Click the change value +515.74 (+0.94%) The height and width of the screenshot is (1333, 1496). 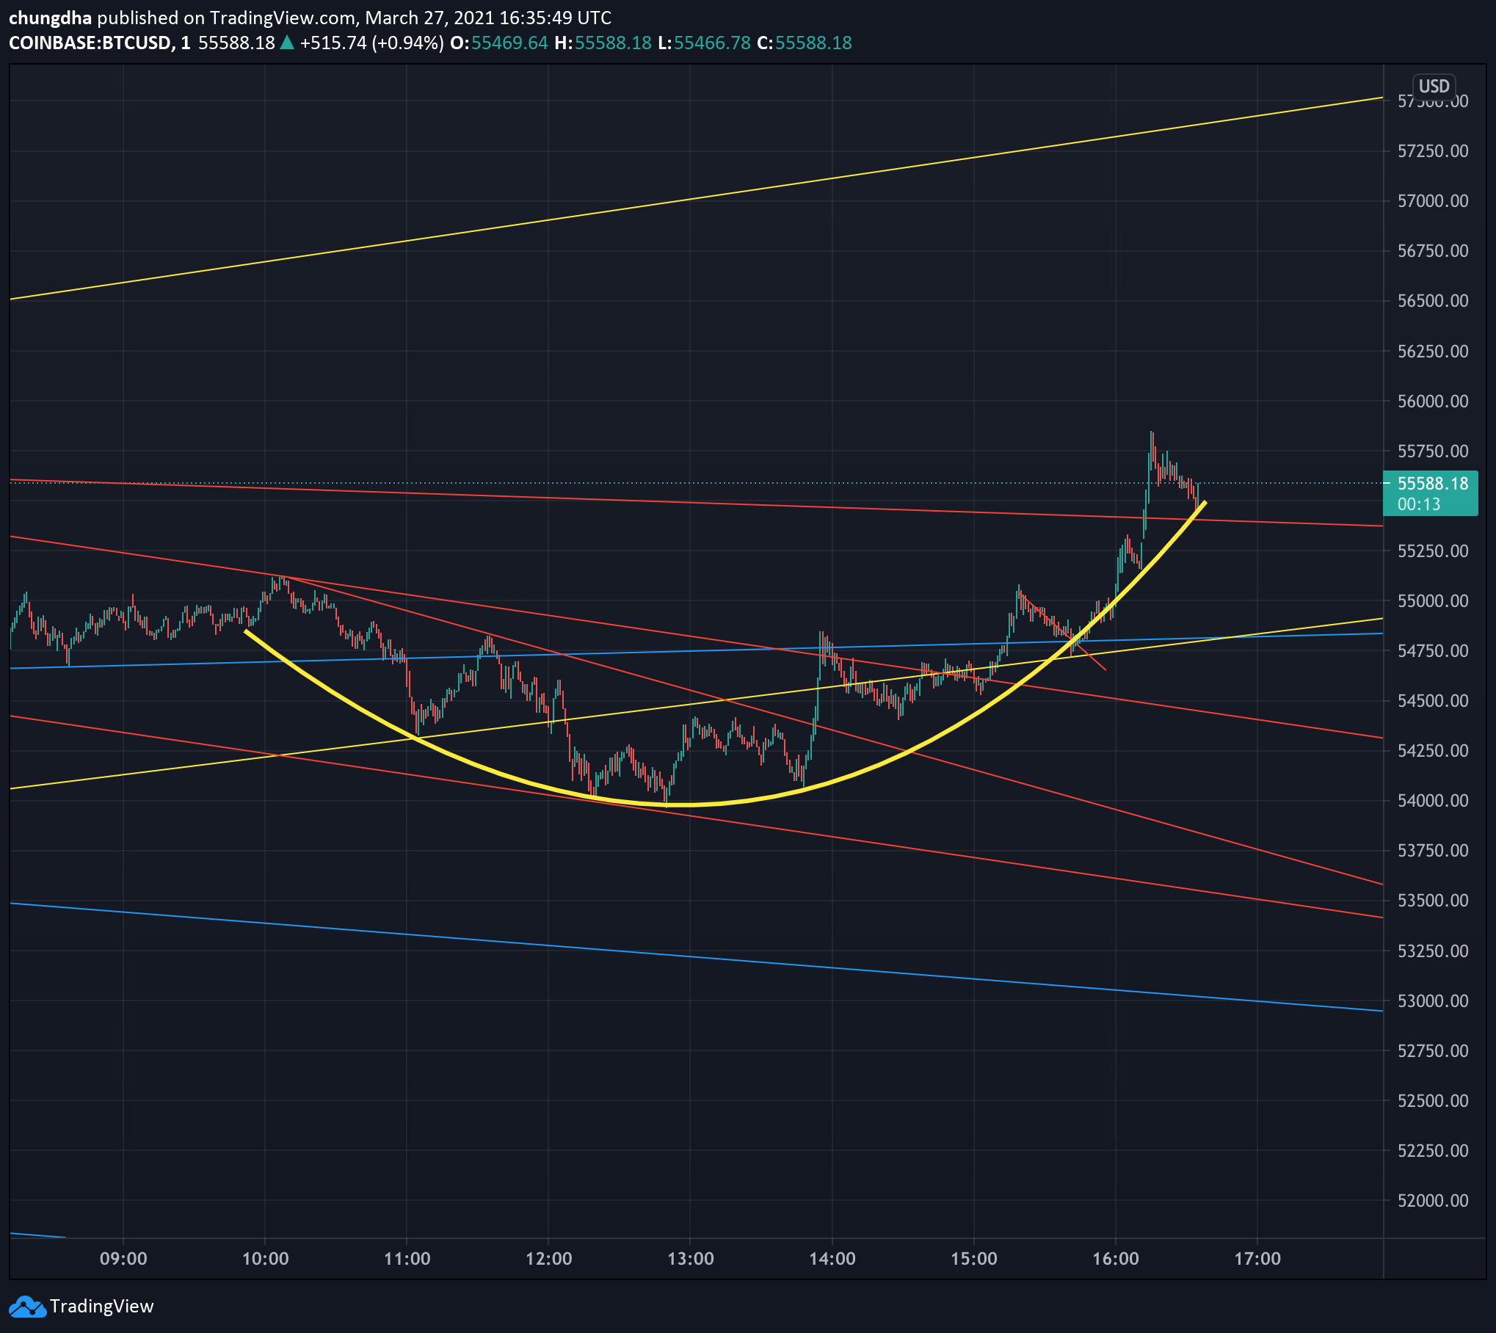[x=371, y=43]
